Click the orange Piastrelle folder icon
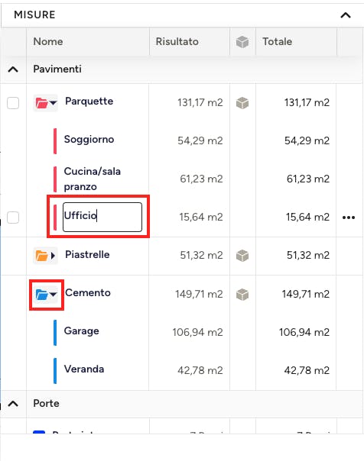Viewport: 364px width, 461px height. click(41, 256)
